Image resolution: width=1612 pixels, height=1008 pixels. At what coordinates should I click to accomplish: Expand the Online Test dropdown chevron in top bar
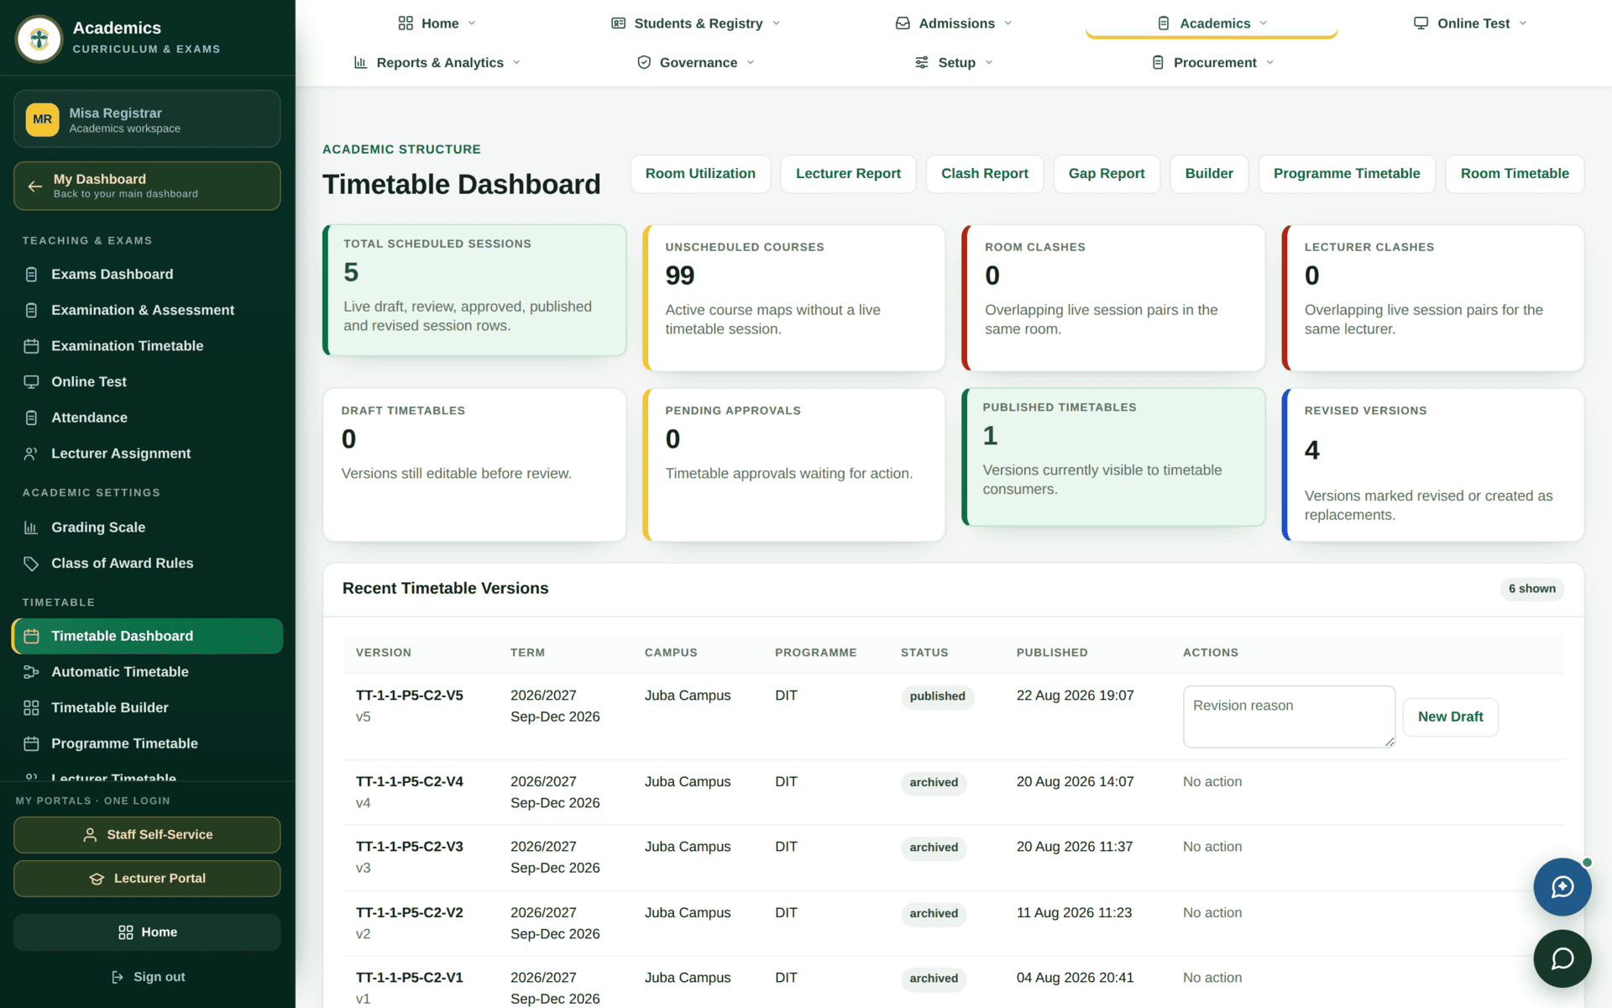coord(1523,24)
